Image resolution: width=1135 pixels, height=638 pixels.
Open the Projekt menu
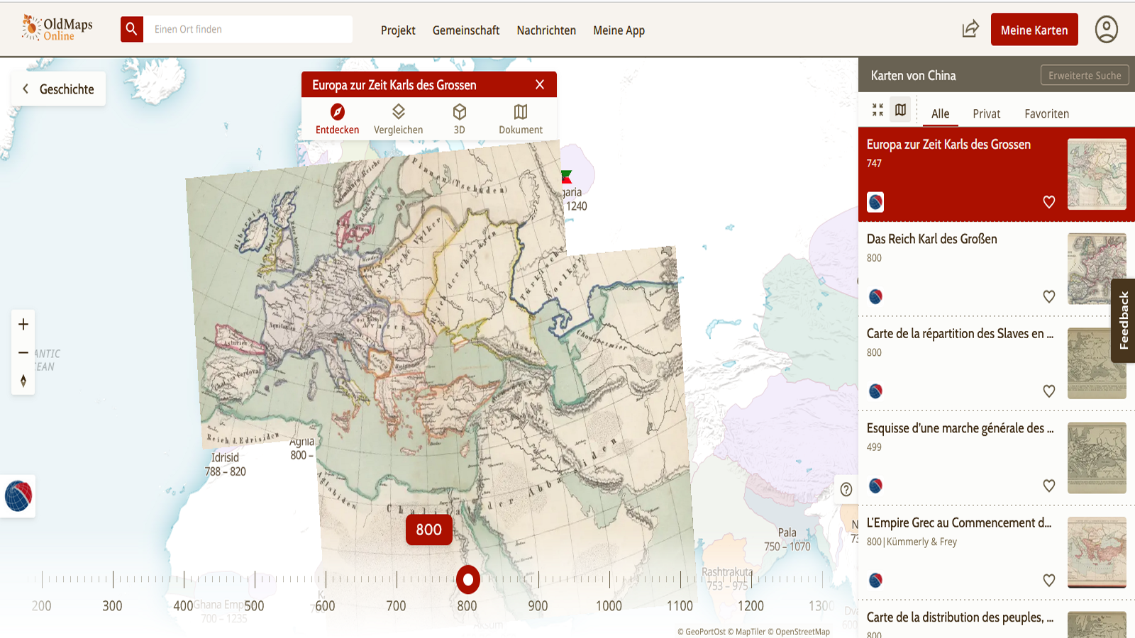coord(398,30)
